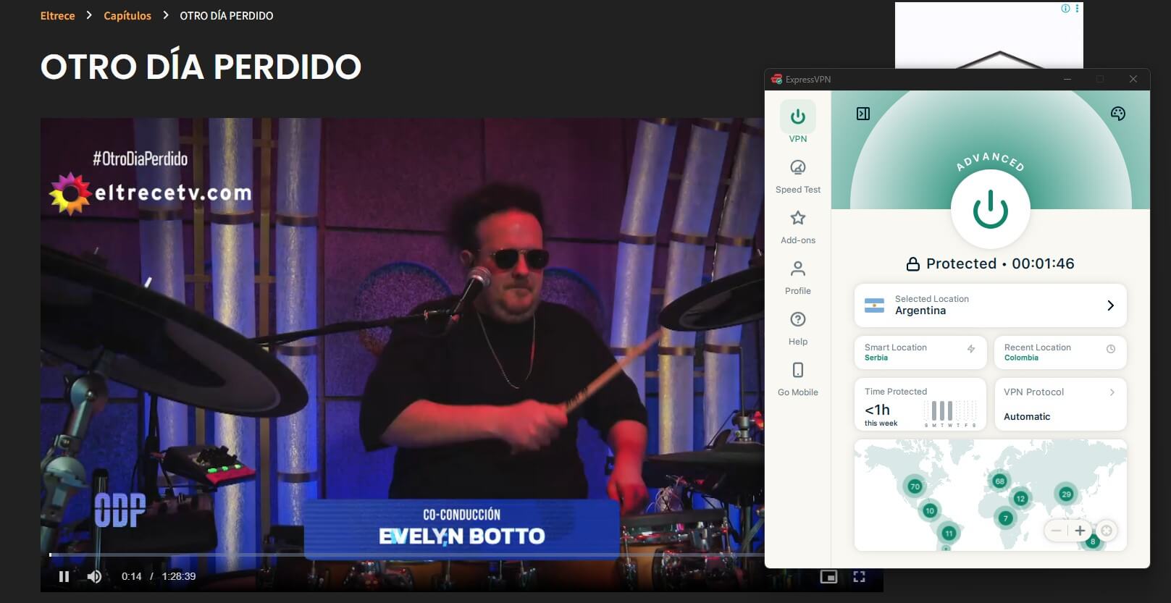Toggle the ExpressVPN power button off
Screen dimensions: 1171x603
pos(990,210)
